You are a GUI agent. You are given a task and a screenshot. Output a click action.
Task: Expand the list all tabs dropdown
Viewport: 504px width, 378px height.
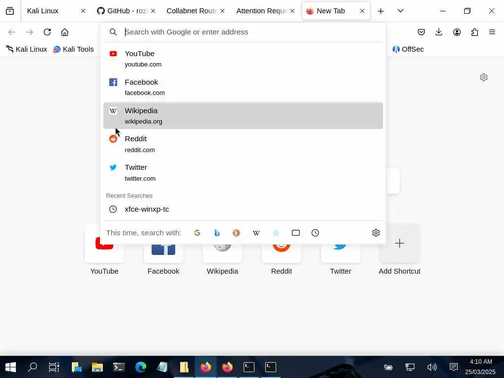click(401, 11)
